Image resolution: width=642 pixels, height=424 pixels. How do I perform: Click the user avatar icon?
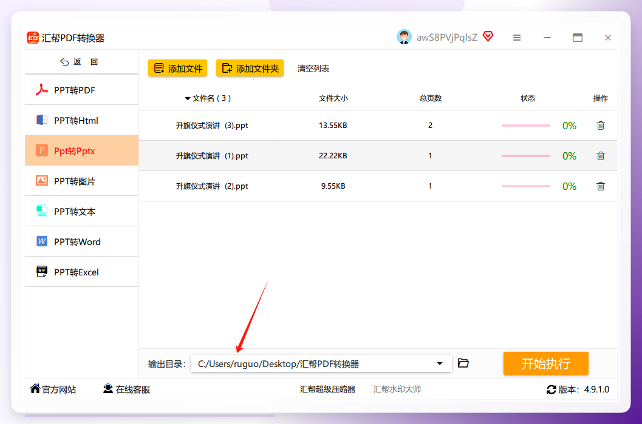(x=404, y=37)
